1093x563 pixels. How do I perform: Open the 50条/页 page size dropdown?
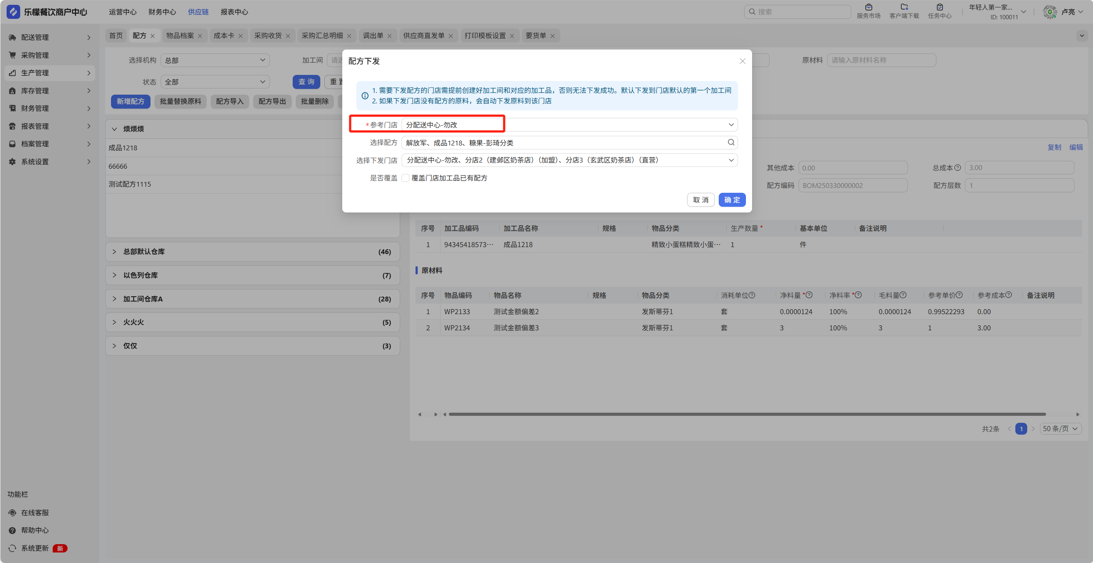click(1060, 429)
